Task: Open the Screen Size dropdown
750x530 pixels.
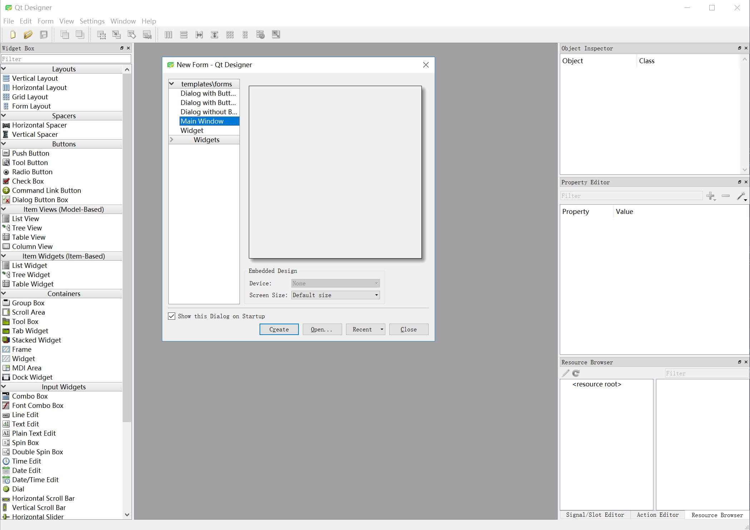Action: coord(335,295)
